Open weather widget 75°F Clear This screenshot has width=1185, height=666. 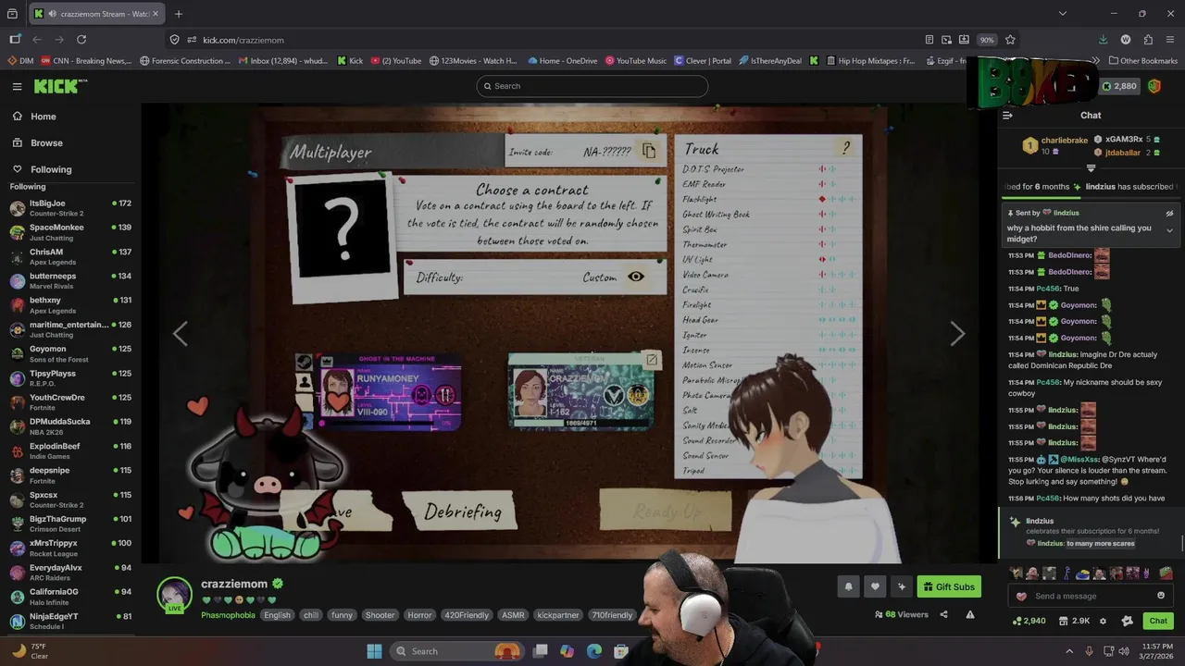(x=28, y=651)
